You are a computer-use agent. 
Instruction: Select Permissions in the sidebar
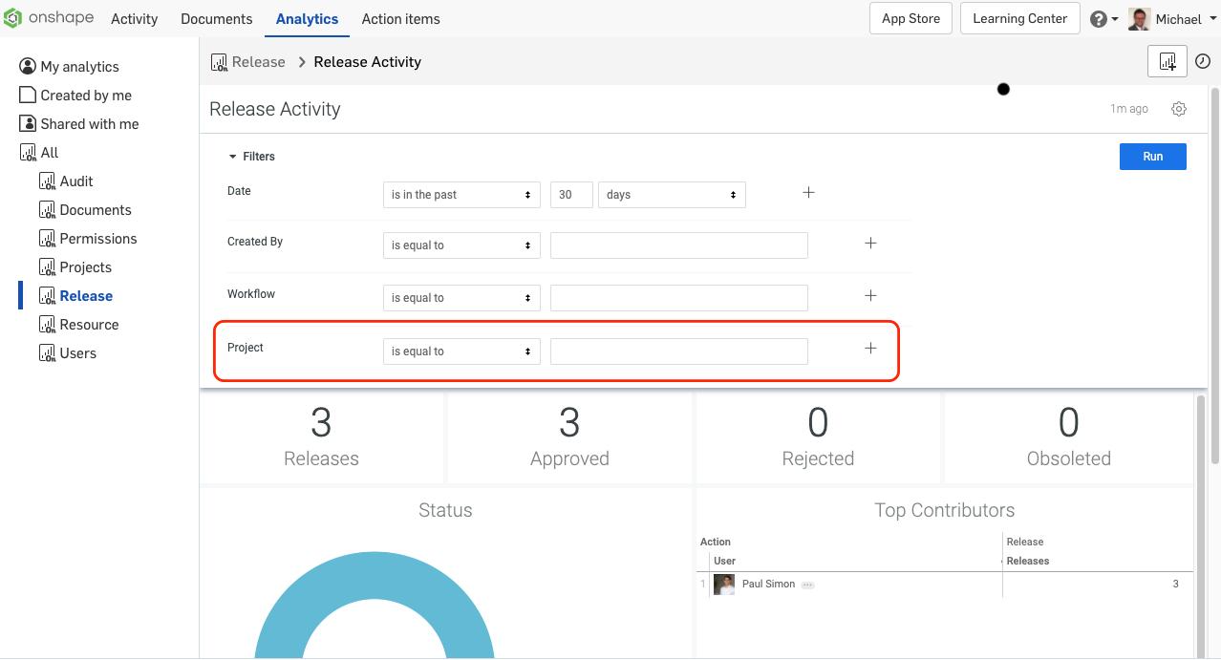point(97,239)
